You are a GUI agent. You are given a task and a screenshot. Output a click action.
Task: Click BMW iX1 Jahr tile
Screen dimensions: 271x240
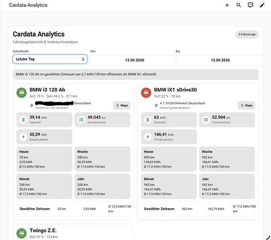coord(227,186)
